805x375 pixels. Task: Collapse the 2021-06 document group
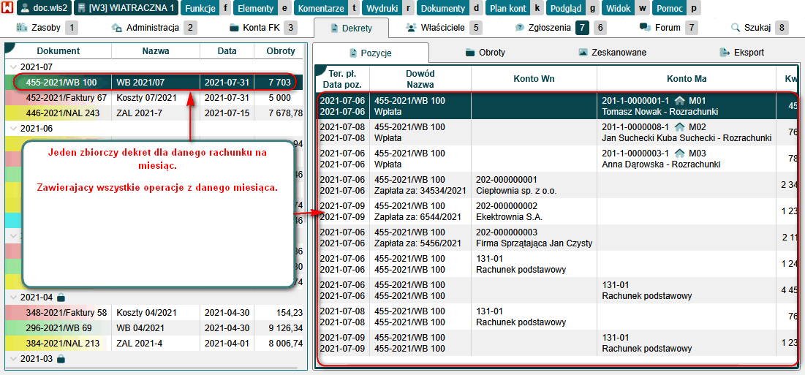coord(12,128)
